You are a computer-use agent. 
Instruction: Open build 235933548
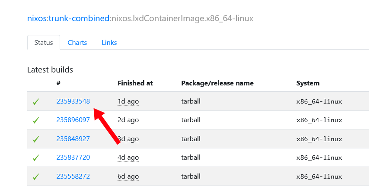click(x=73, y=101)
